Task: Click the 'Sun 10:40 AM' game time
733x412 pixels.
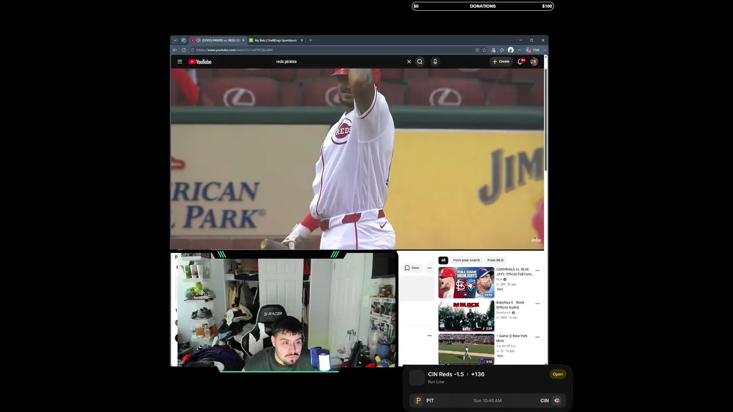Action: pos(487,401)
